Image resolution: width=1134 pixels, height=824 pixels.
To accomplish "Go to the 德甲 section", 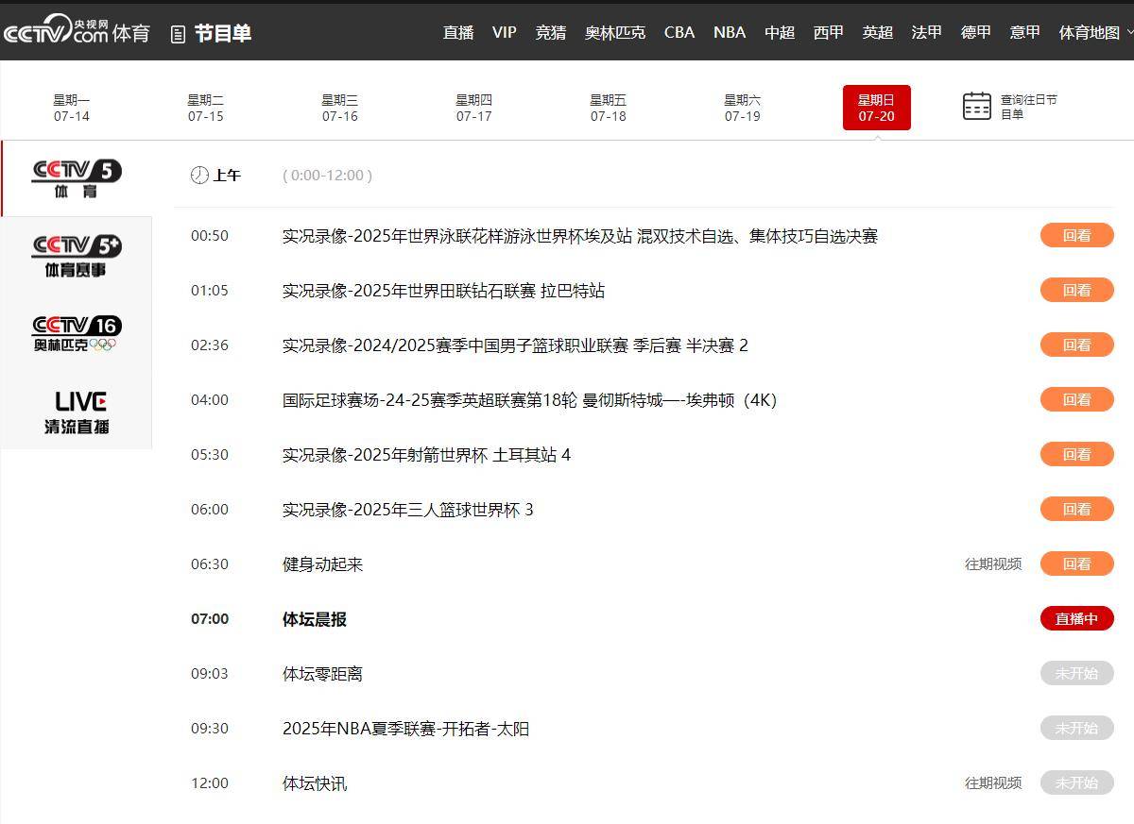I will [976, 32].
